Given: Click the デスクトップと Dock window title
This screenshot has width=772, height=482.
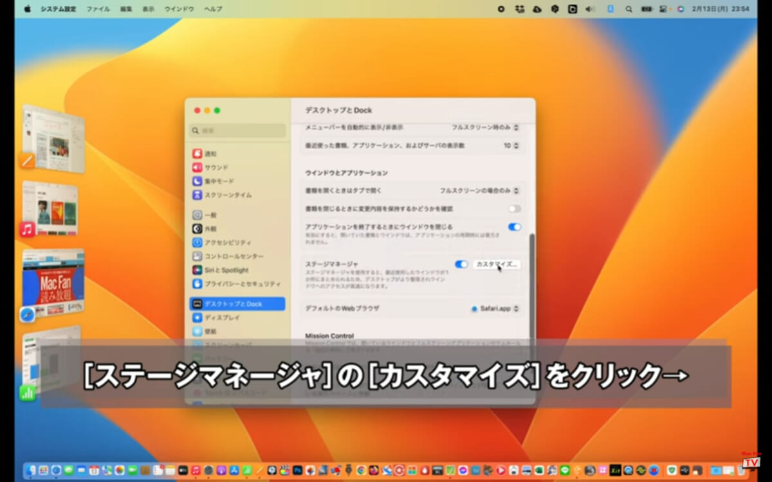Looking at the screenshot, I should tap(338, 111).
